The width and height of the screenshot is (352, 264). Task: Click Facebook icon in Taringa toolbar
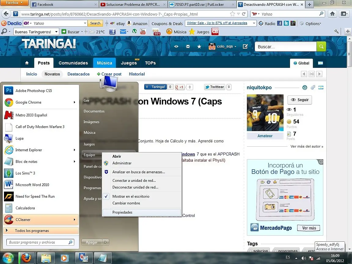point(112,32)
